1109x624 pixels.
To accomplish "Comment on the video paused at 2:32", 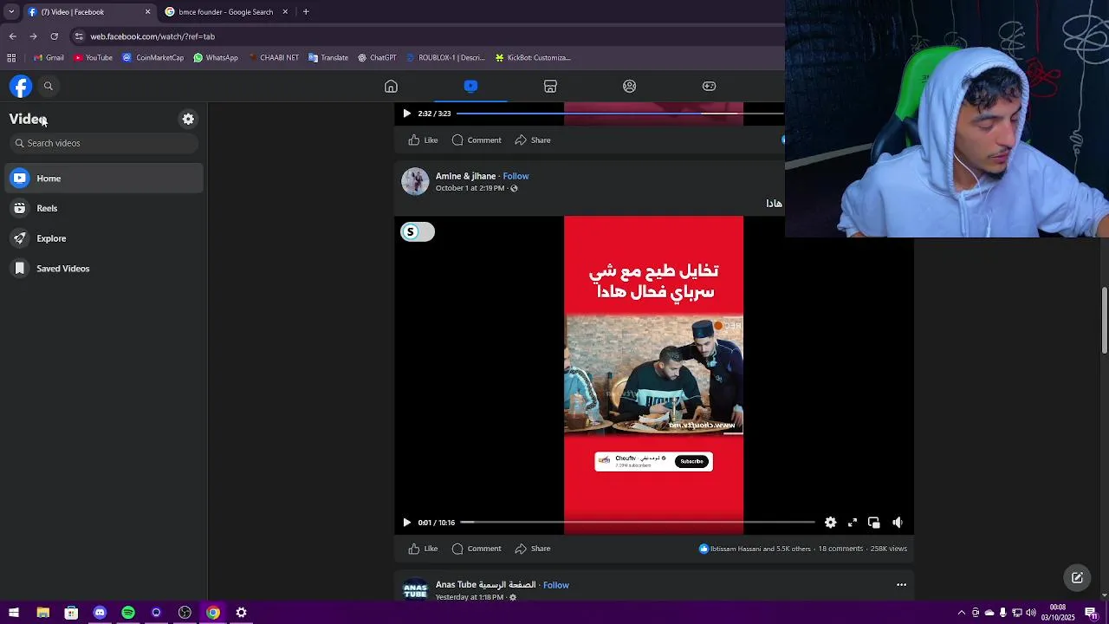I will pos(477,140).
